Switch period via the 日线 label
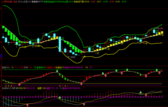 (15, 2)
